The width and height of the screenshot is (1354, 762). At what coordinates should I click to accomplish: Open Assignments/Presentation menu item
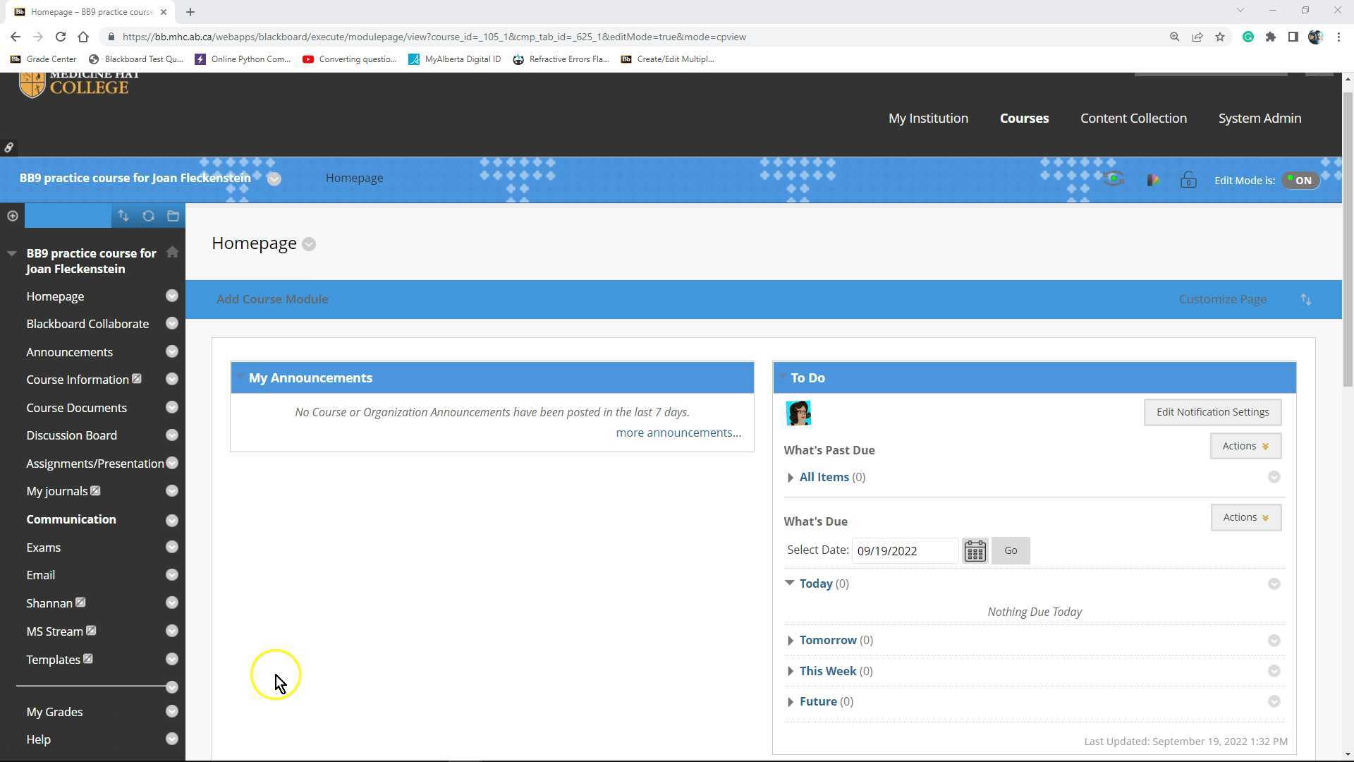click(94, 464)
